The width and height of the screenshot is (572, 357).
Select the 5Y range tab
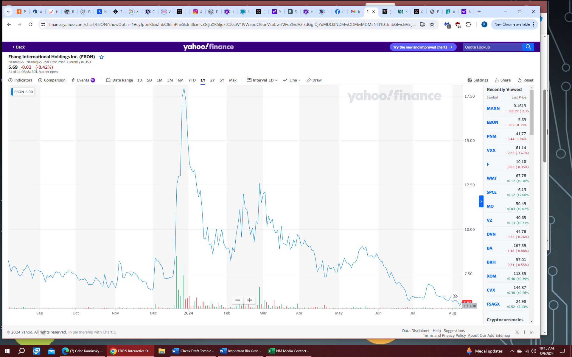point(222,80)
